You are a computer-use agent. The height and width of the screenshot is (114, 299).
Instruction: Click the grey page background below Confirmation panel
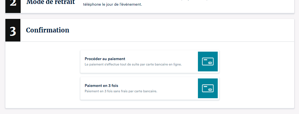(x=149, y=111)
